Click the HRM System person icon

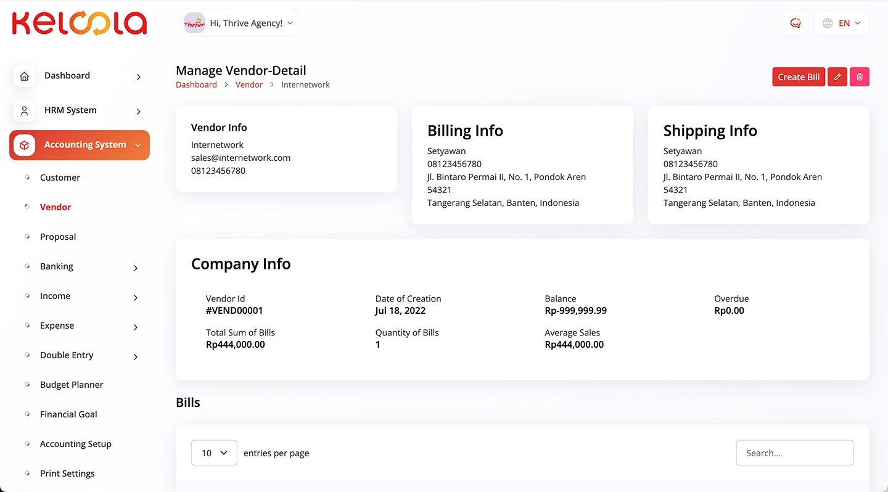24,111
